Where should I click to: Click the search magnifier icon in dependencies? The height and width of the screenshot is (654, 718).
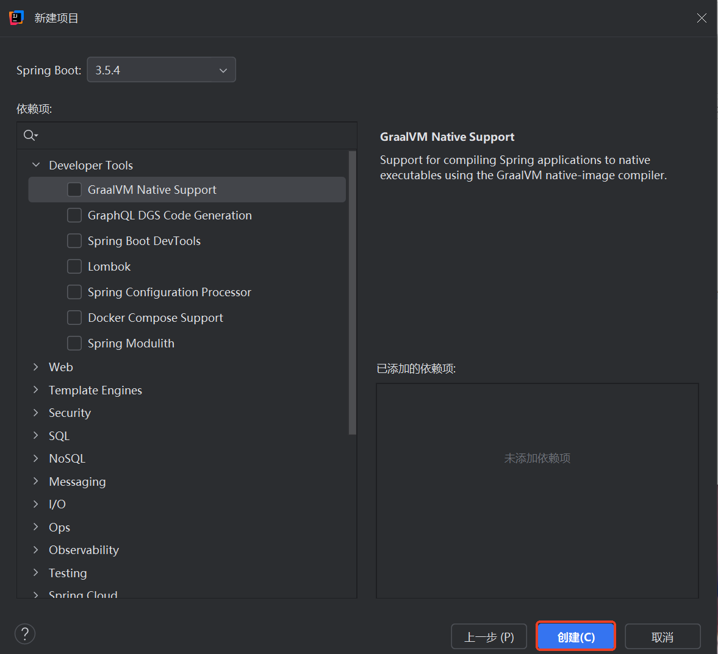(31, 135)
